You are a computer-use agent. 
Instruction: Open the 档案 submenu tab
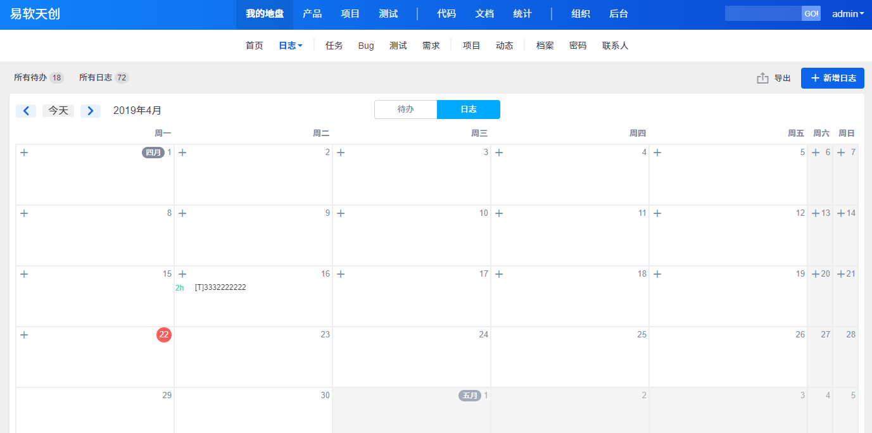click(545, 46)
